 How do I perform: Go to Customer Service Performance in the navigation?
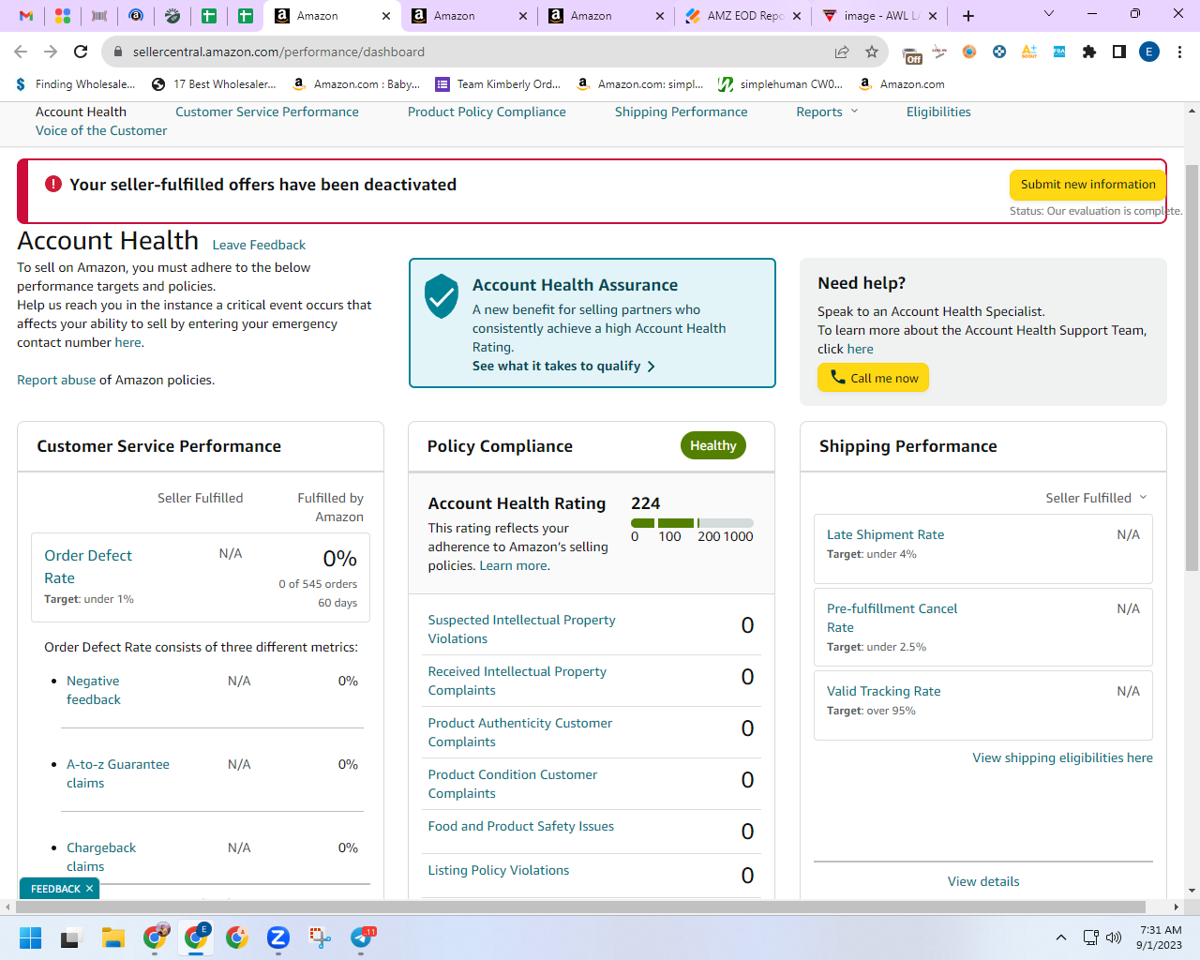pyautogui.click(x=267, y=112)
